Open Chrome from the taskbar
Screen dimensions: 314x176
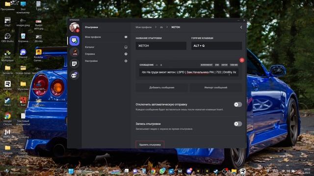153,171
